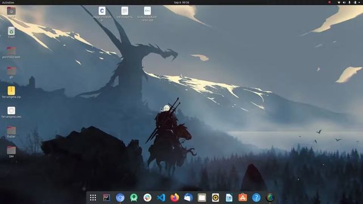
Task: Open the Chromium browser dock icon
Action: click(120, 198)
